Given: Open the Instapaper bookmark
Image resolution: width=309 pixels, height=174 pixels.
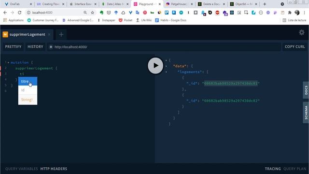Looking at the screenshot, I should click(106, 20).
